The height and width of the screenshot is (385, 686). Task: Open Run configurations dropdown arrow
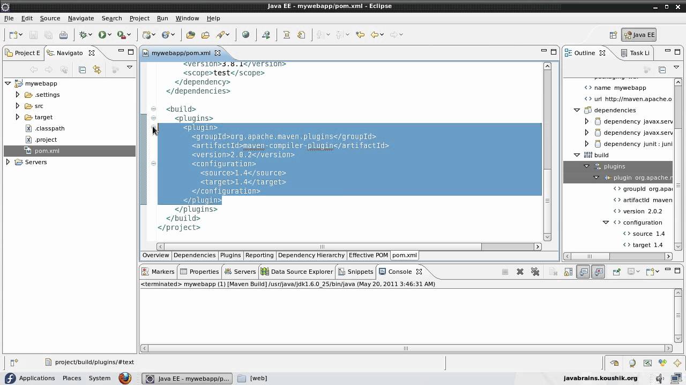click(110, 35)
